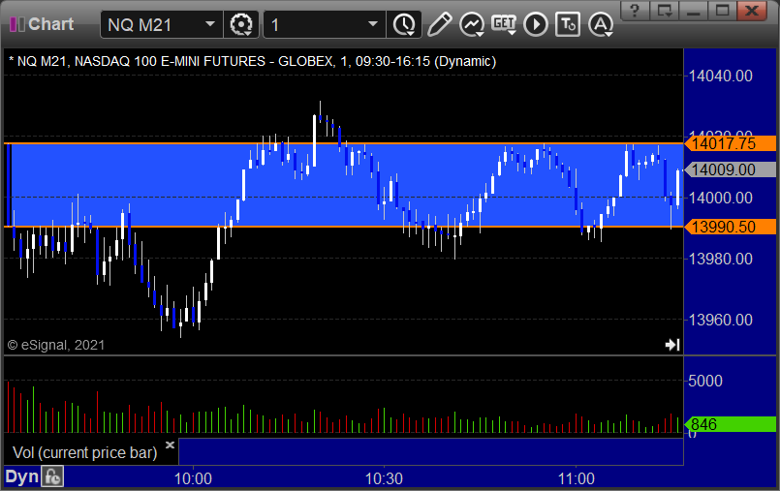Expand the NQ M21 symbol dropdown
Screen dimensions: 780x491
(x=210, y=24)
